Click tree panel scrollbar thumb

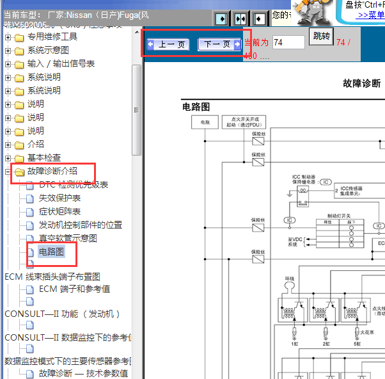pos(136,110)
